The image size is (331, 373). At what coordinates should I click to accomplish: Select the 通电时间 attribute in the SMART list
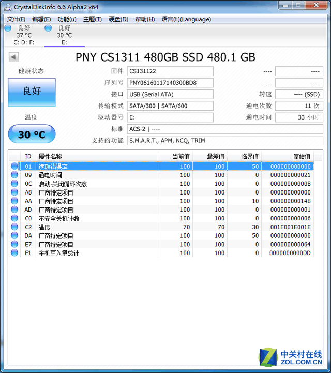161,175
